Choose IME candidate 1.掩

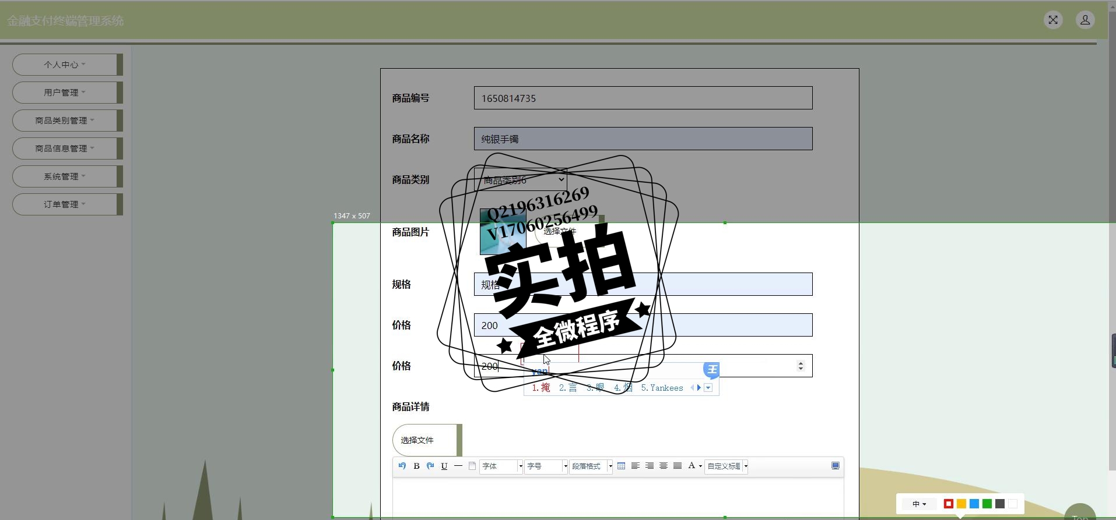tap(541, 388)
